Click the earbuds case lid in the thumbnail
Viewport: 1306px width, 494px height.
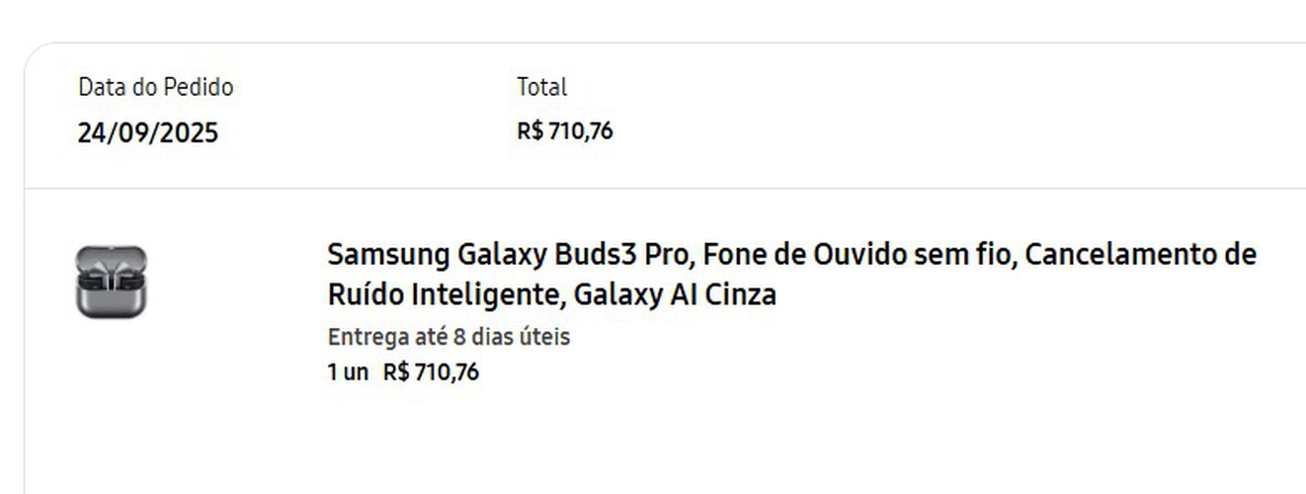(111, 263)
